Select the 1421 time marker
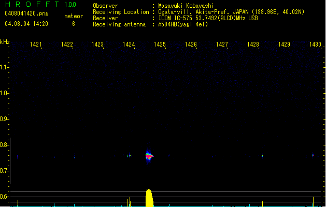 click(x=36, y=45)
